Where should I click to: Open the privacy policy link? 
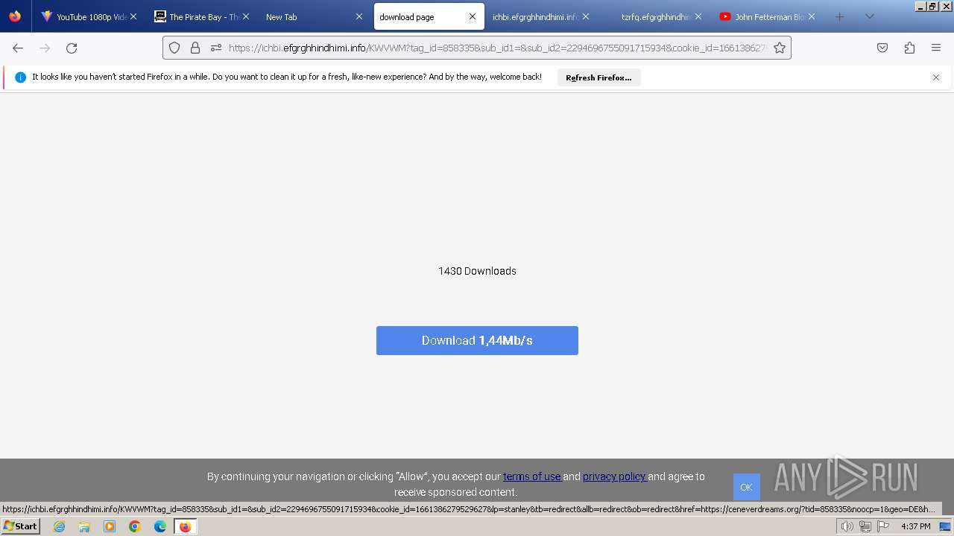point(614,476)
